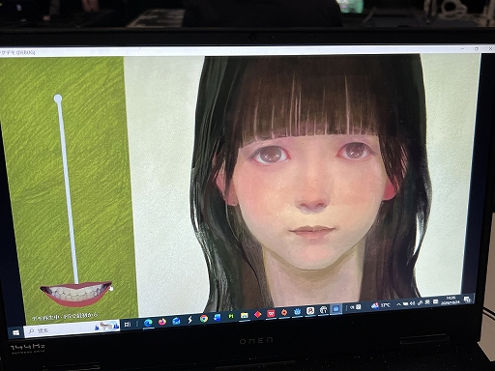Screen dimensions: 495x371
Task: Click the white vertical slider line
Action: point(68,192)
